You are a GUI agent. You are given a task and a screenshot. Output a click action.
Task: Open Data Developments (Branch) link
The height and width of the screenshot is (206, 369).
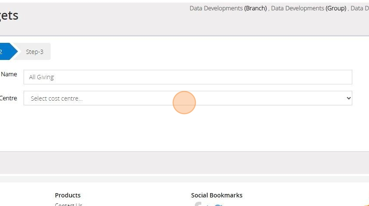click(228, 8)
